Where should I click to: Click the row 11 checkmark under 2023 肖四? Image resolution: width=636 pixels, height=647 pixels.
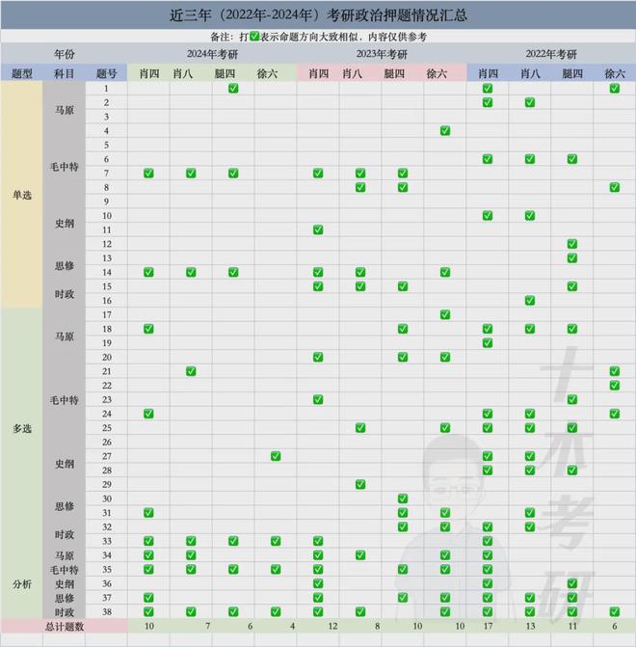click(318, 229)
